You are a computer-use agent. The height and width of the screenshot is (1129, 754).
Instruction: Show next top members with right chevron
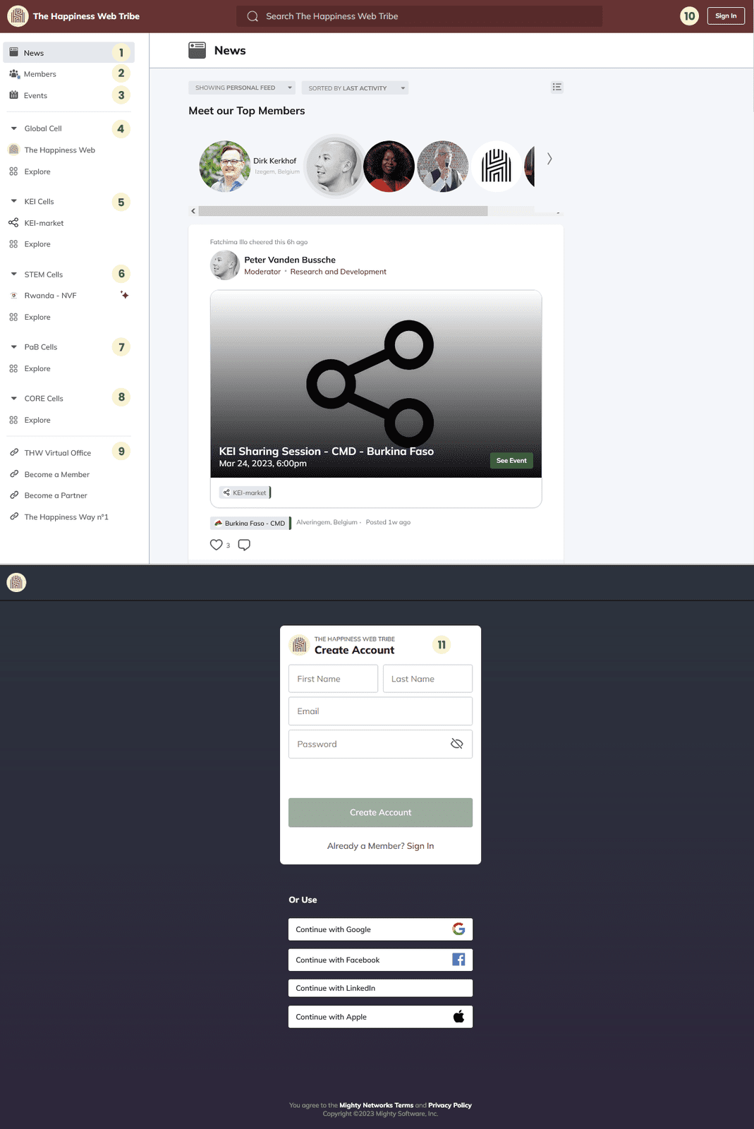(x=549, y=159)
